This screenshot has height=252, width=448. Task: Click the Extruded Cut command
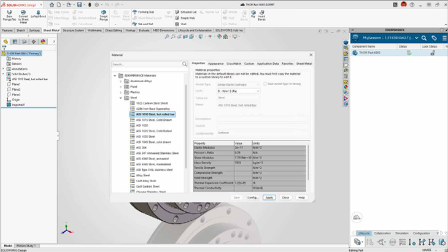point(186,12)
